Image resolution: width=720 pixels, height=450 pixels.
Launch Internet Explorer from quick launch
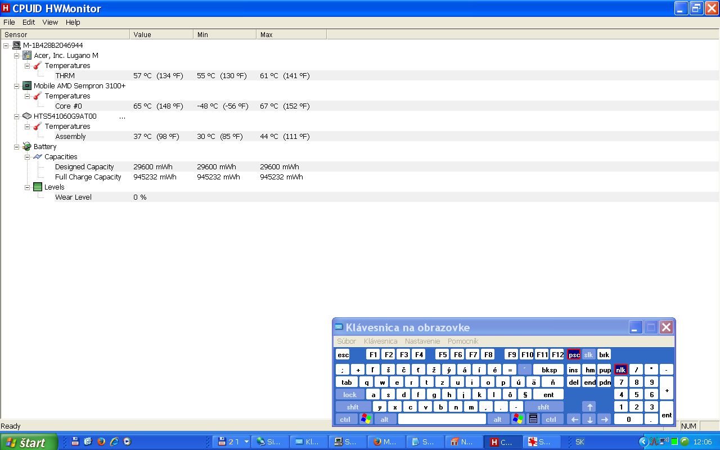114,442
